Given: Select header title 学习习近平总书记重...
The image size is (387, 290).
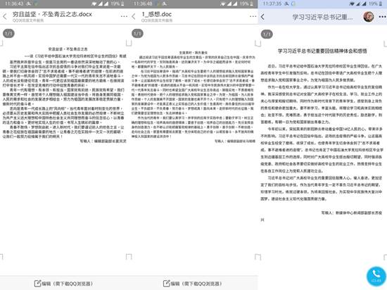Looking at the screenshot, I should [x=322, y=17].
